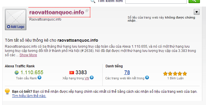Focus the search input field
206x105 pixels.
pos(156,1)
